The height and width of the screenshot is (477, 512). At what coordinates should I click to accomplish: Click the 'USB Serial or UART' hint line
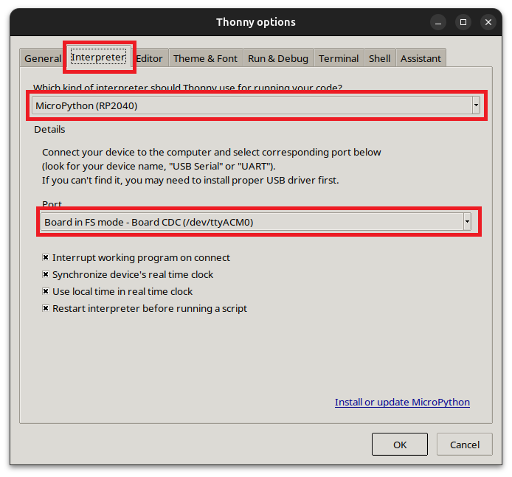[159, 167]
